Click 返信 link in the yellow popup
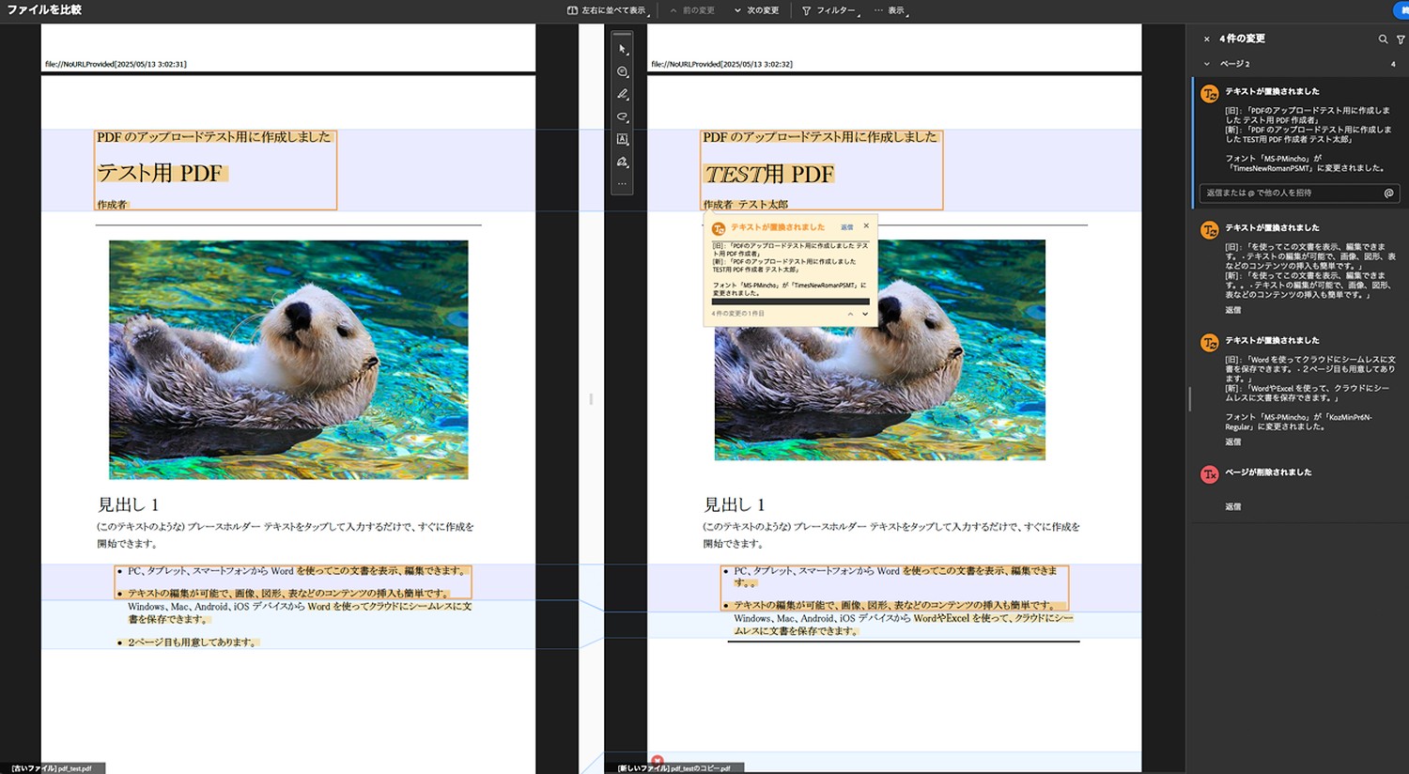This screenshot has width=1409, height=774. click(846, 227)
